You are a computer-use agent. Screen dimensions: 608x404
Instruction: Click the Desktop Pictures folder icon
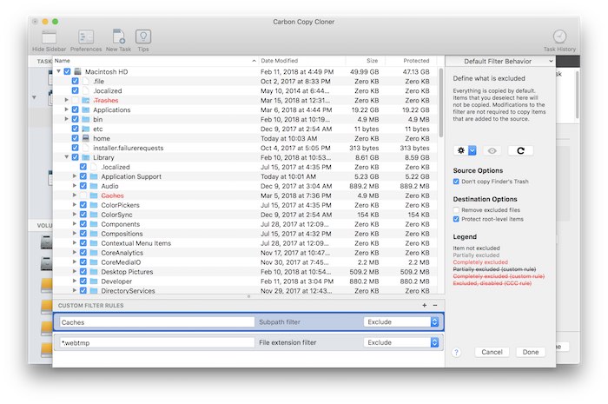coord(94,272)
